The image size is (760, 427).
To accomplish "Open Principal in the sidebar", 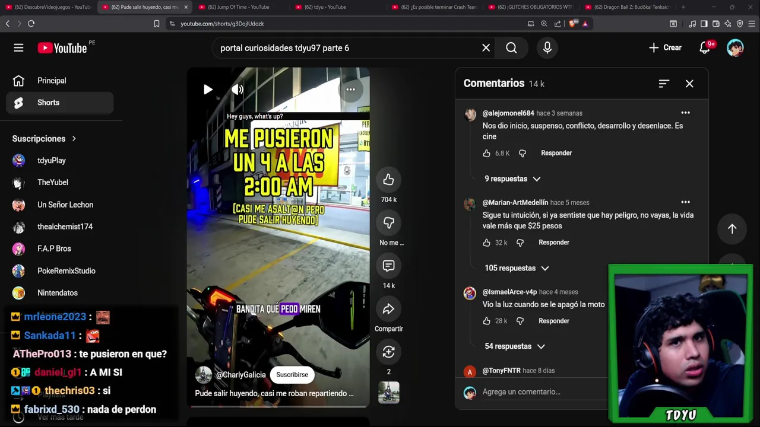I will [x=59, y=81].
